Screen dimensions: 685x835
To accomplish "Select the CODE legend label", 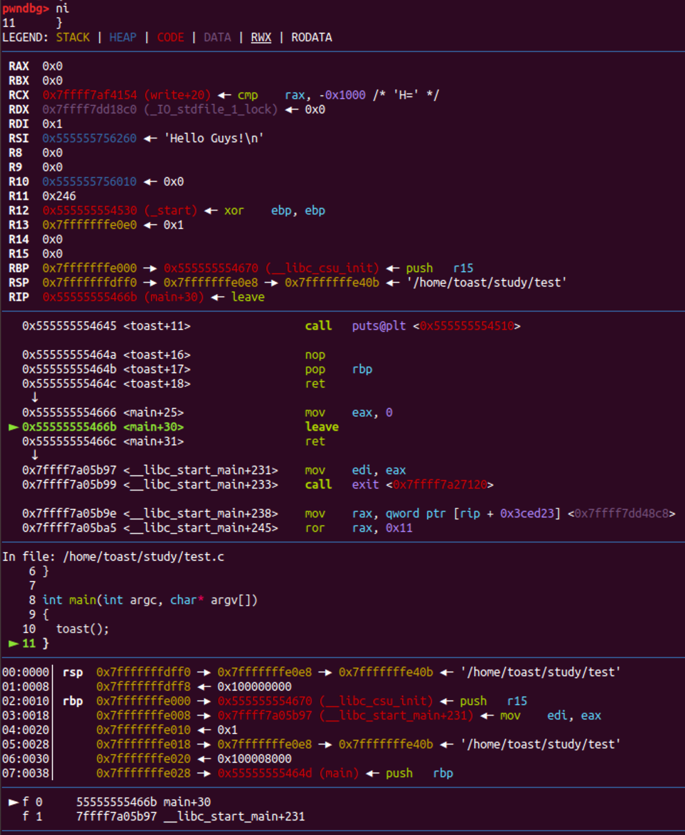I will point(170,37).
